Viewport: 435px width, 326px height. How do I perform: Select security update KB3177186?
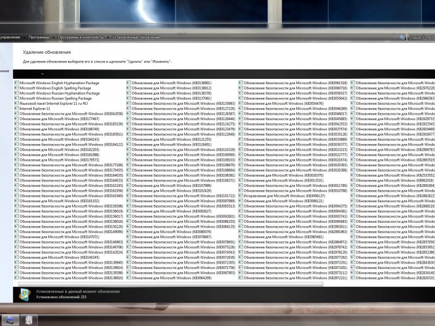(x=69, y=165)
